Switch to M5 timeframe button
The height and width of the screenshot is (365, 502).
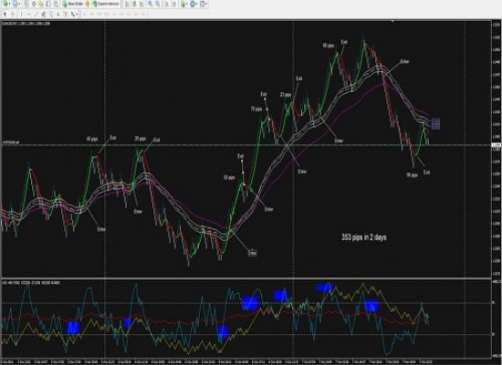92,14
